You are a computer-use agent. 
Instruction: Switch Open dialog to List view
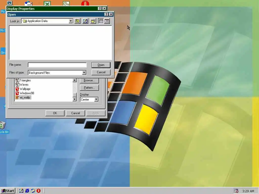pos(101,21)
